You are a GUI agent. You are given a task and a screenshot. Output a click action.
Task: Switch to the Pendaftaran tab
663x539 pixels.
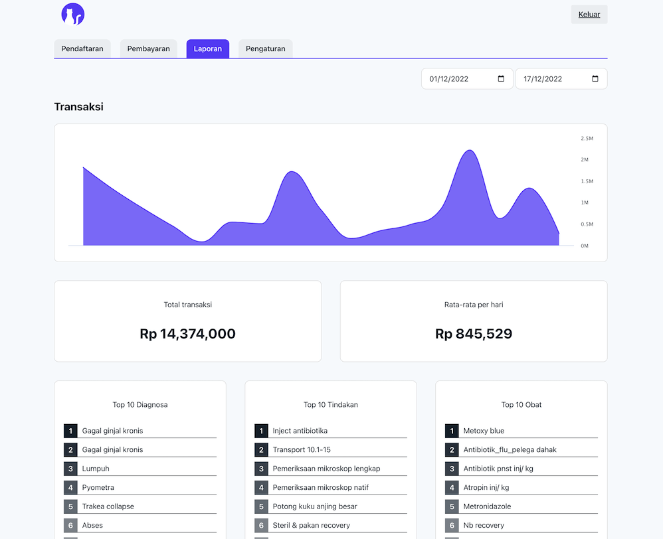click(82, 49)
